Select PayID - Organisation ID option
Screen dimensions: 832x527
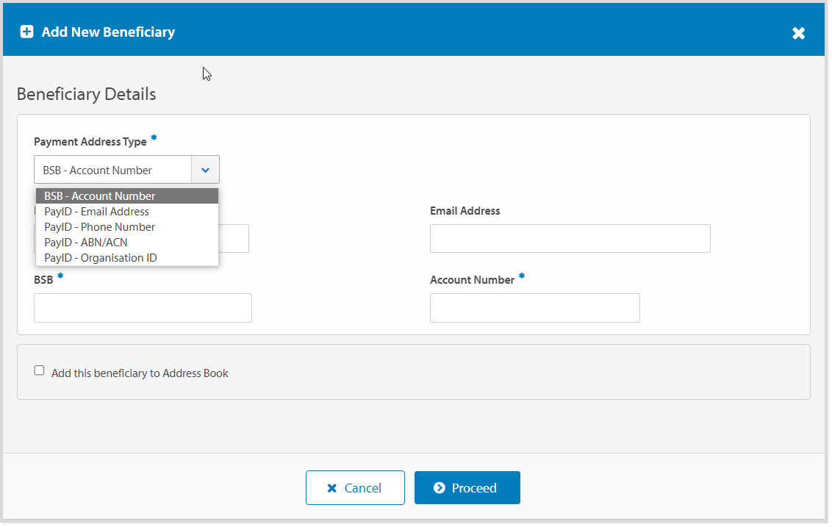coord(127,257)
